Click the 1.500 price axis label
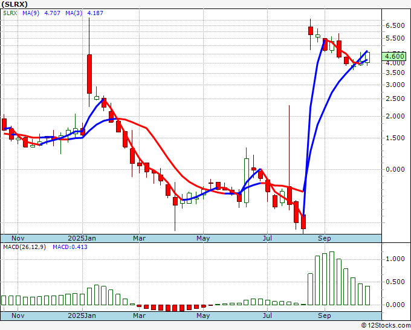 click(x=395, y=138)
